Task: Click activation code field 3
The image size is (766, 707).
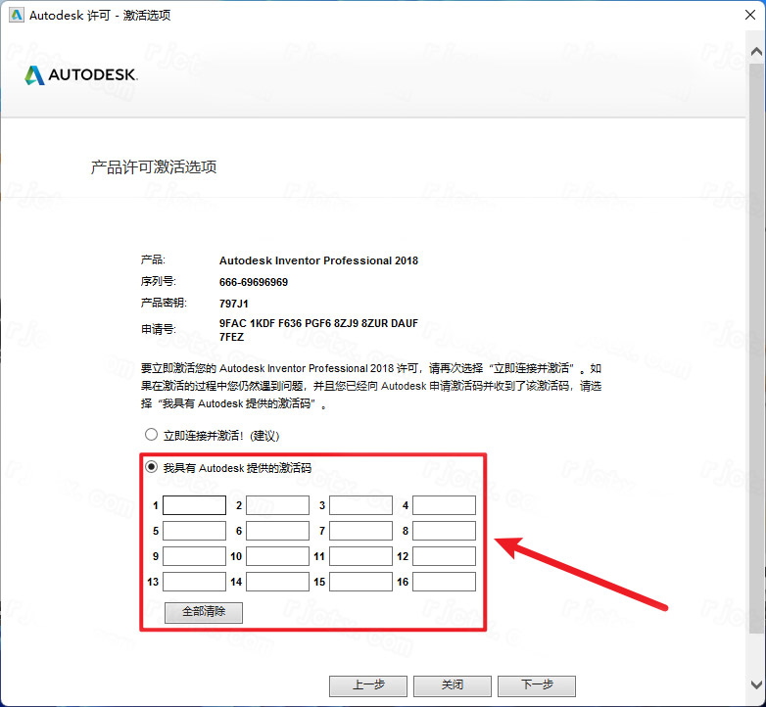Action: pos(361,505)
